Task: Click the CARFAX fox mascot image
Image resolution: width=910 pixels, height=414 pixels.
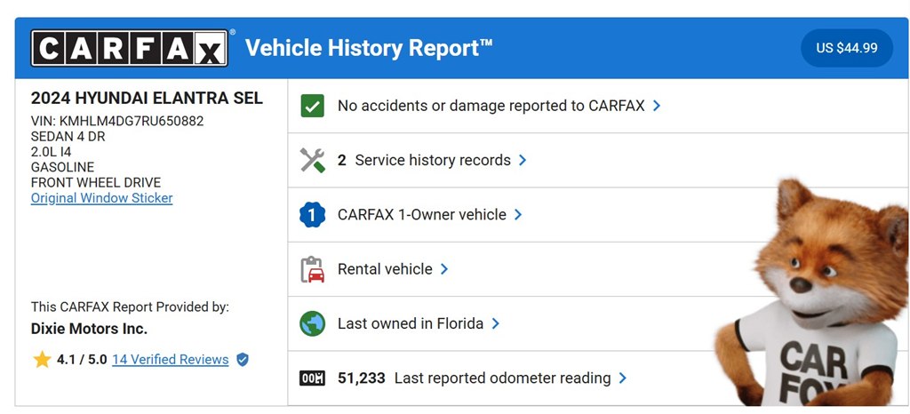Action: click(813, 293)
